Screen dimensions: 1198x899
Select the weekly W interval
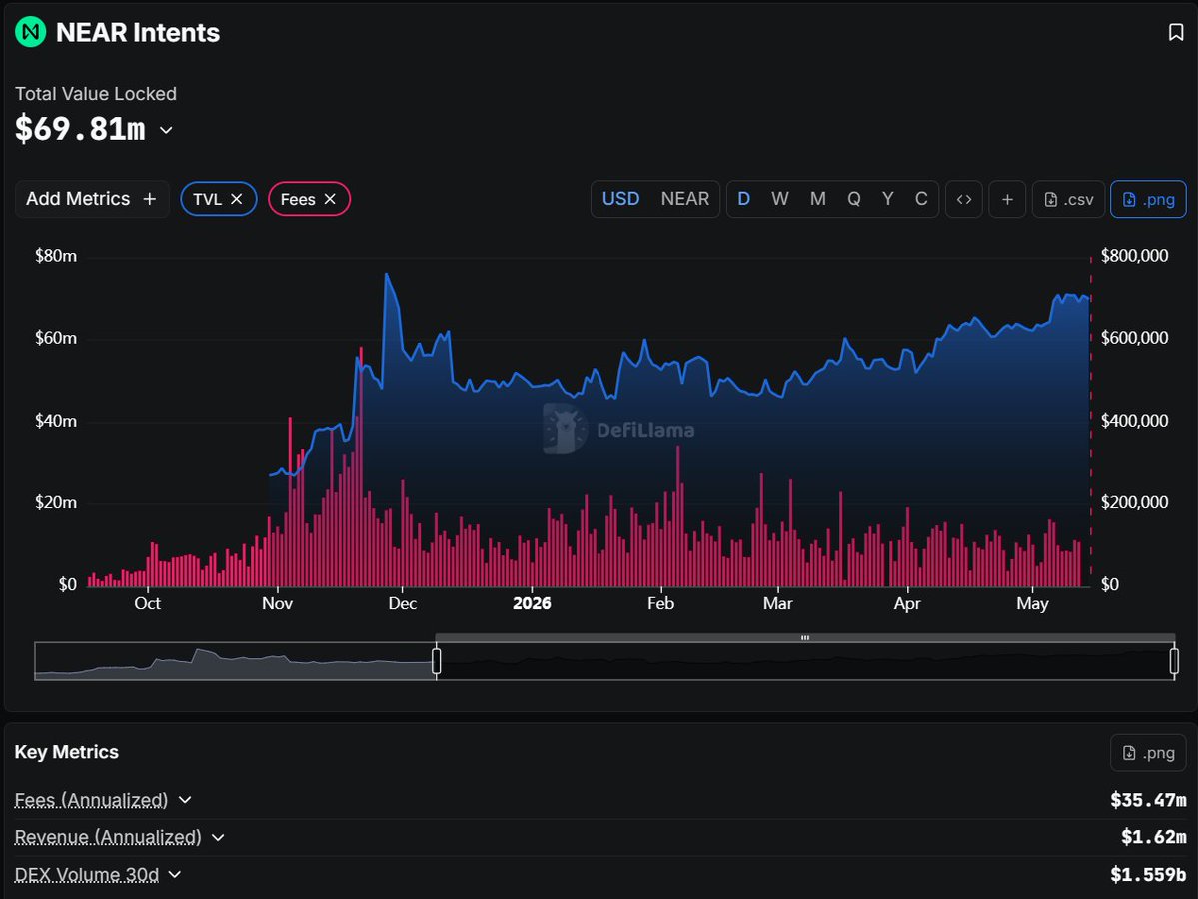tap(780, 199)
